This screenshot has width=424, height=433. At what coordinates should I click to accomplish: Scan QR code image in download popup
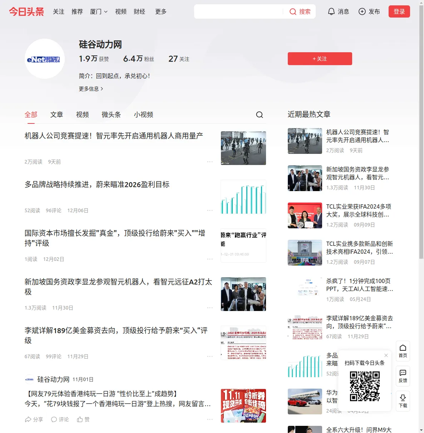click(365, 386)
